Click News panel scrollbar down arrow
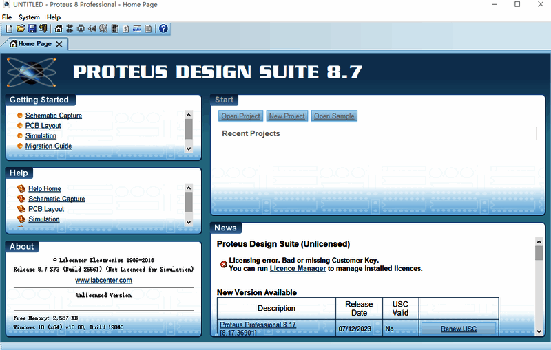Screen dimensions: 551x350 [x=539, y=331]
